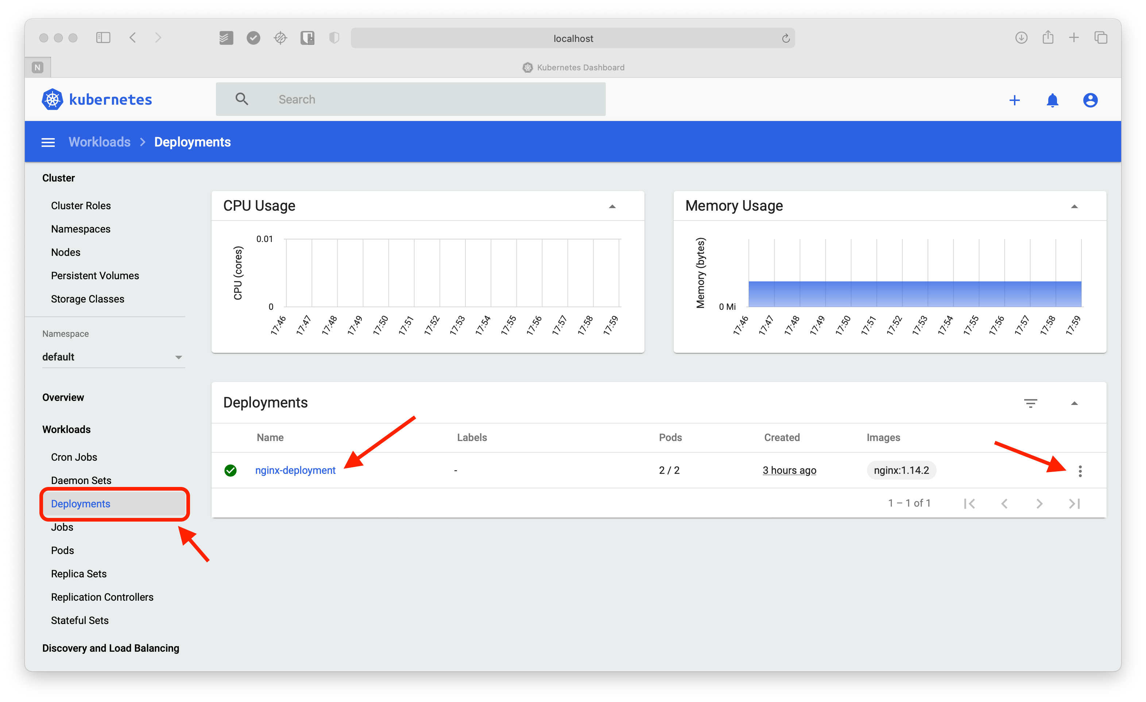The width and height of the screenshot is (1146, 702).
Task: Click the Kubernetes logo icon
Action: (52, 100)
